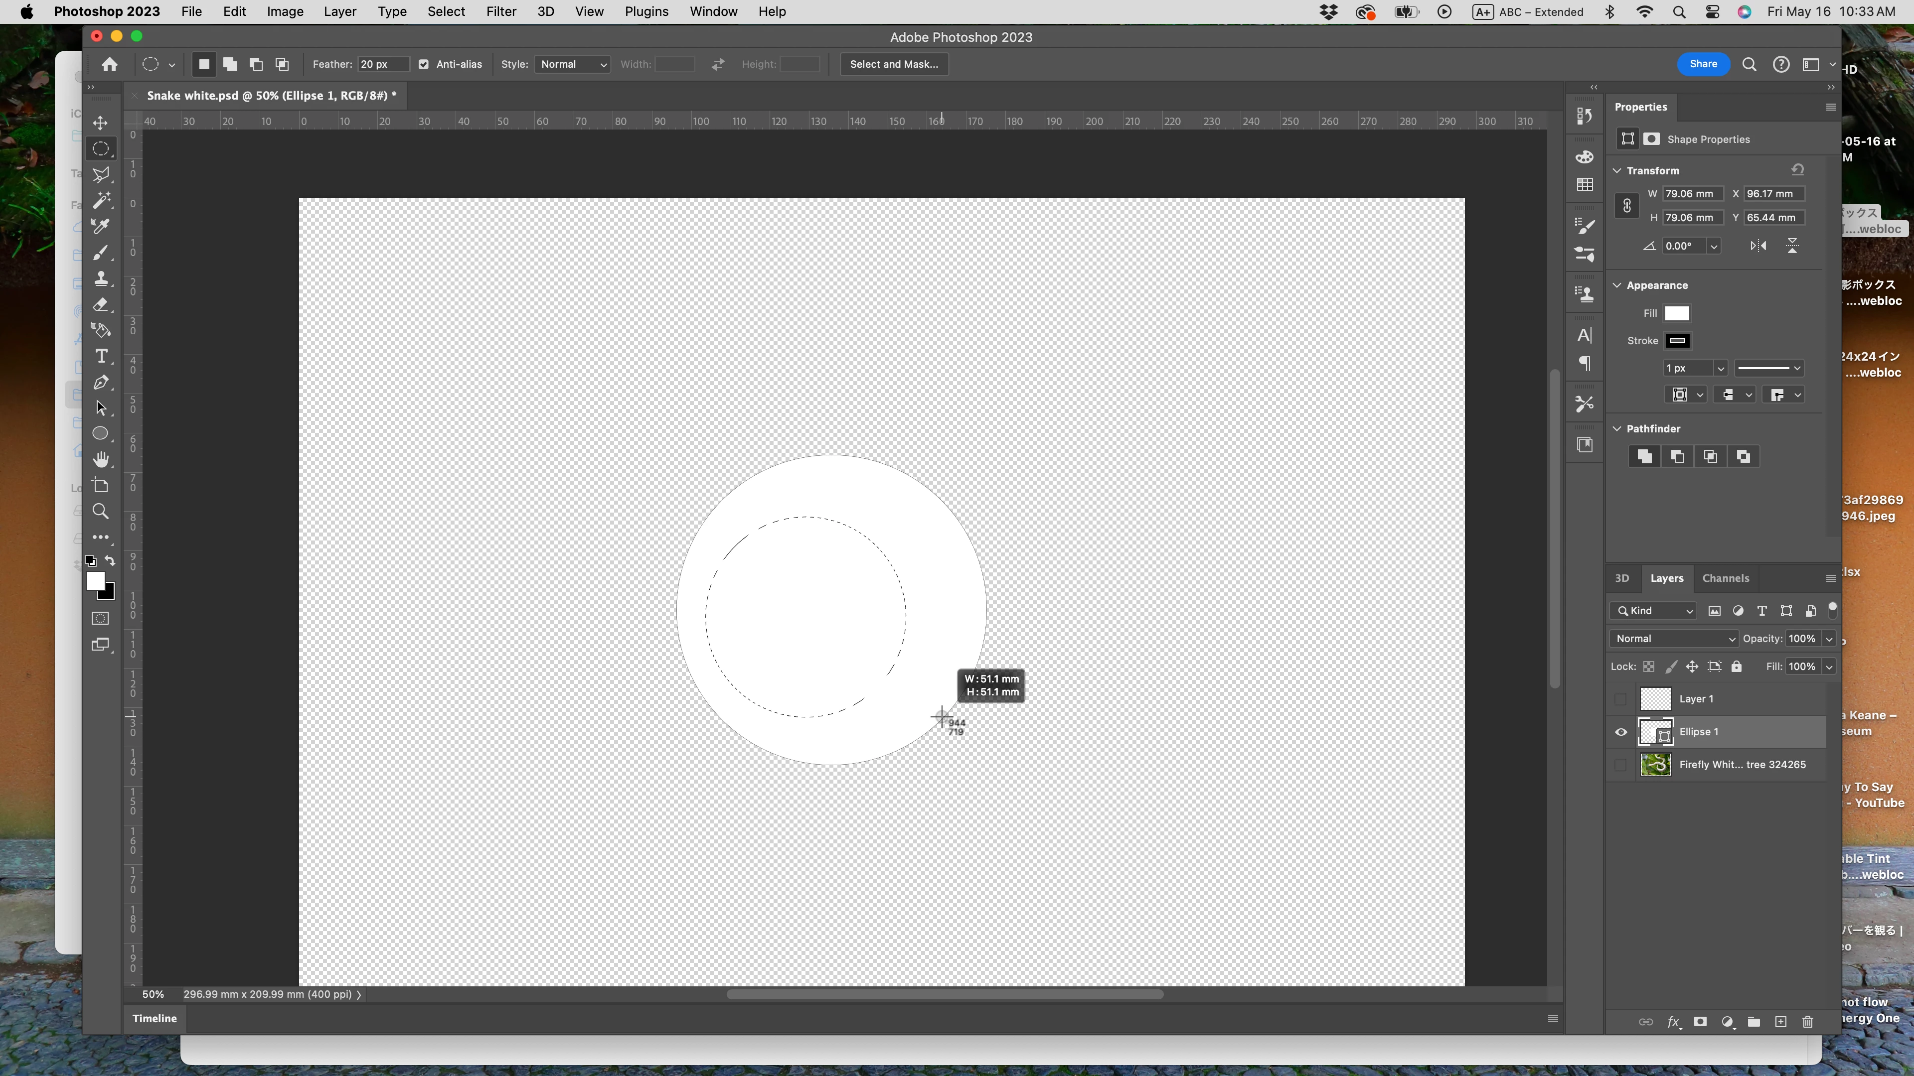Click the delete layer trash icon
The width and height of the screenshot is (1914, 1076).
point(1808,1022)
